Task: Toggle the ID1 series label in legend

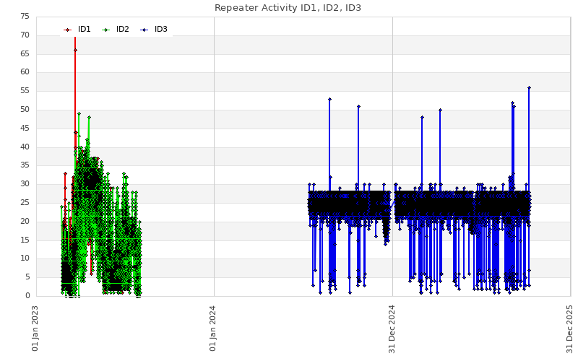Action: point(85,30)
